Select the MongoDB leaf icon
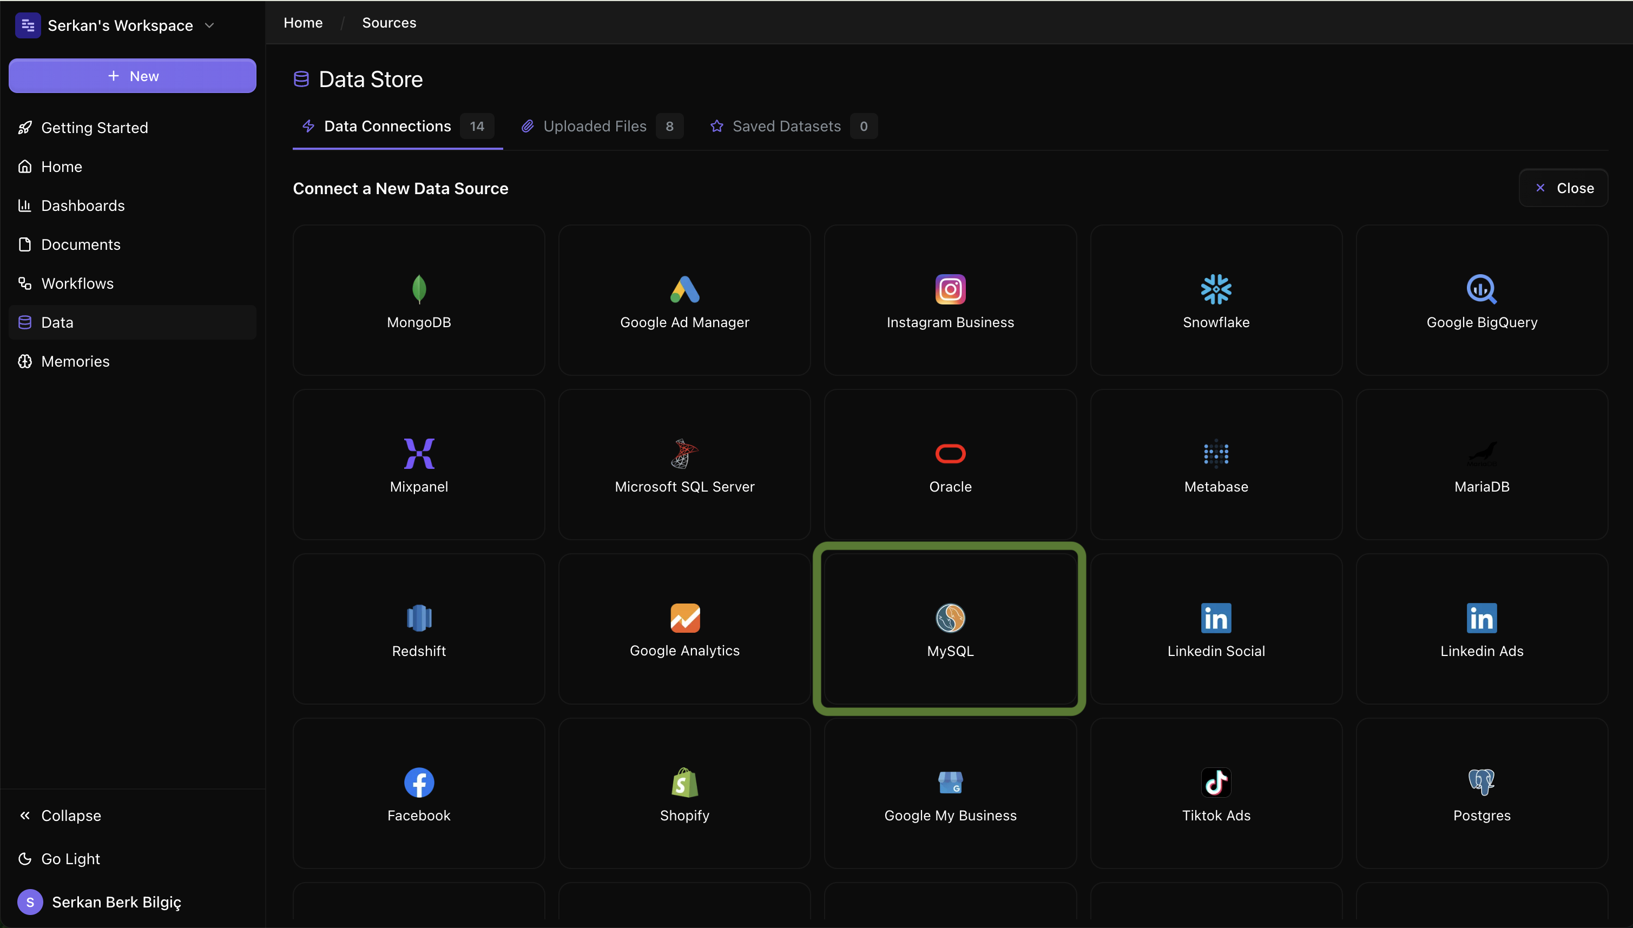This screenshot has width=1633, height=928. 419,289
